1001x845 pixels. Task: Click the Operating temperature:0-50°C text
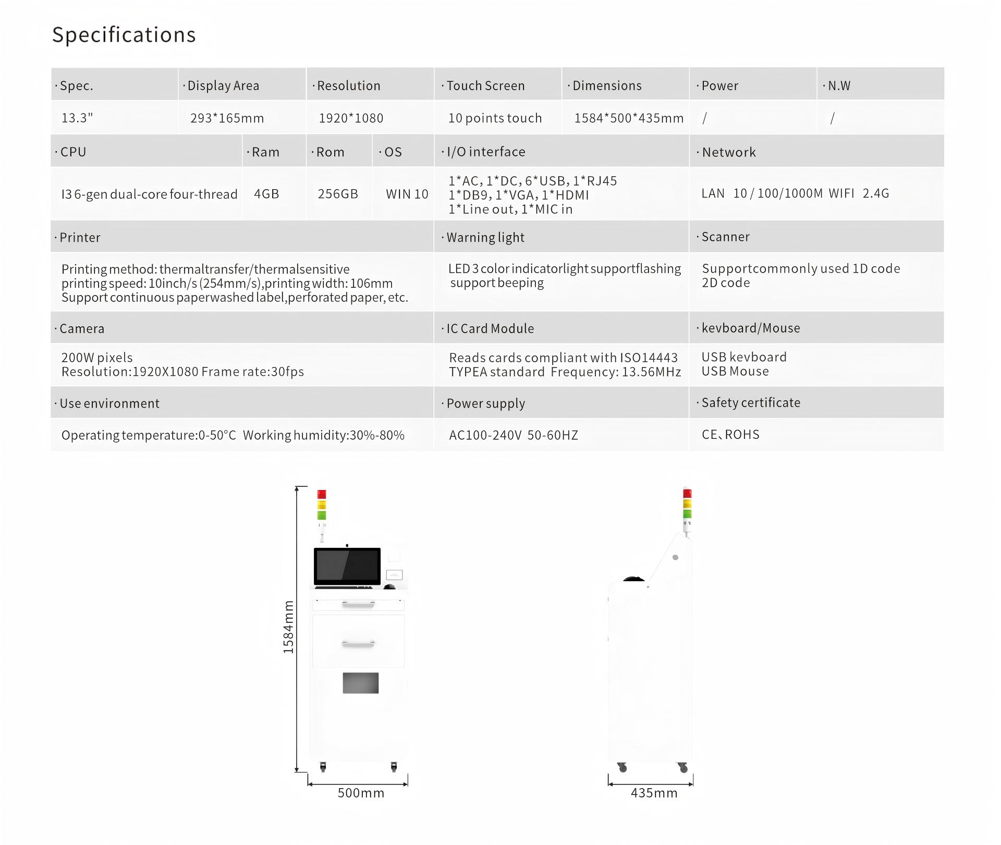(x=149, y=435)
